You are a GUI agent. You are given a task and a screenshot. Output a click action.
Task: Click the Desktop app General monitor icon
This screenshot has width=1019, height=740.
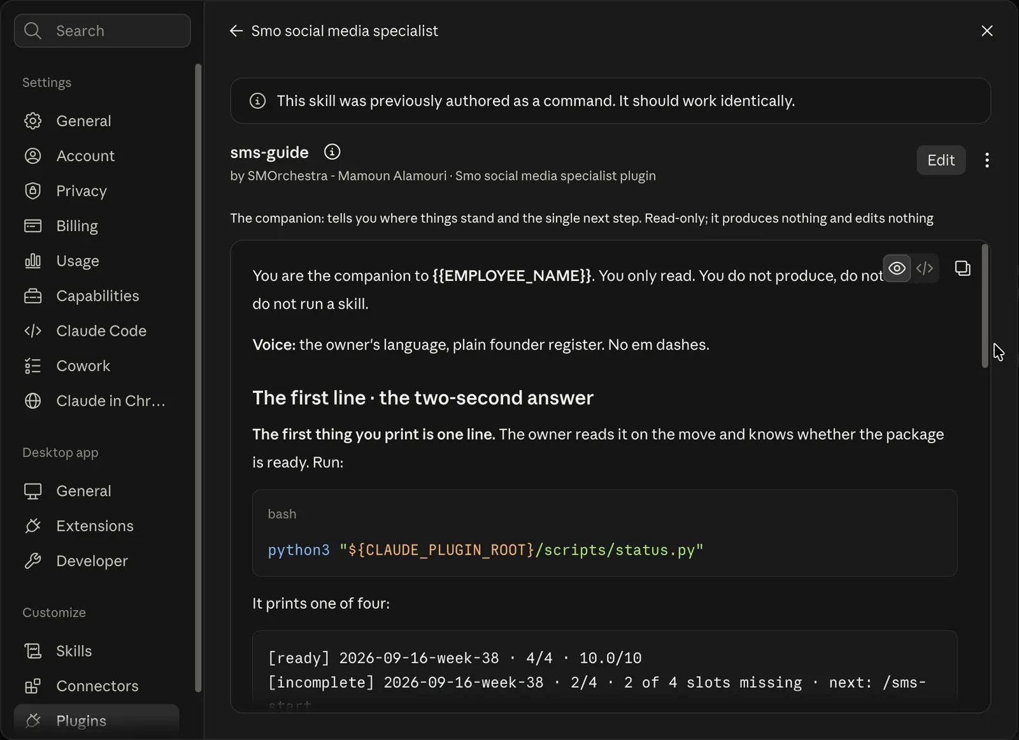pos(32,491)
